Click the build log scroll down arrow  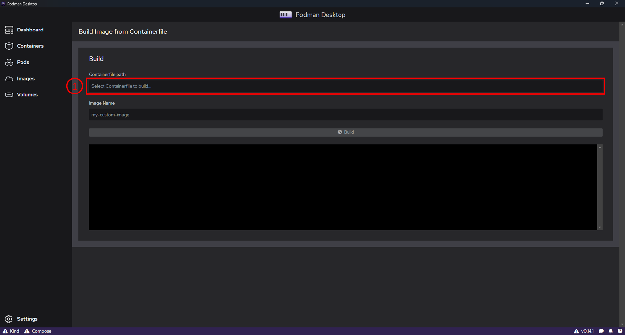[600, 228]
